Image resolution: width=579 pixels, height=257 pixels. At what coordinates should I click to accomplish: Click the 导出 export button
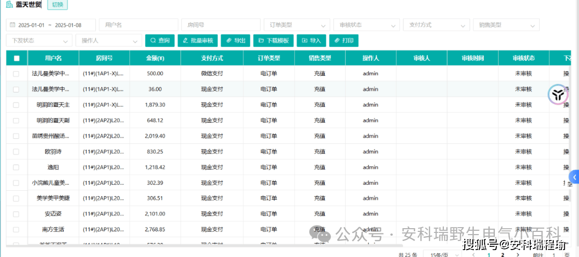[235, 41]
